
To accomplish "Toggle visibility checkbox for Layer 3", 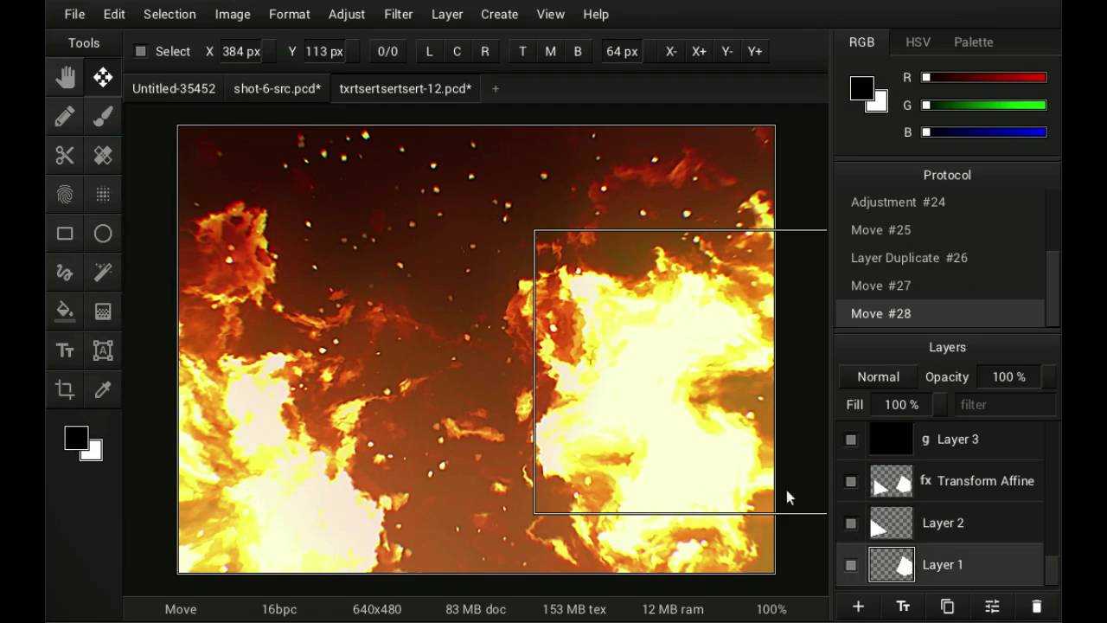I will [851, 440].
